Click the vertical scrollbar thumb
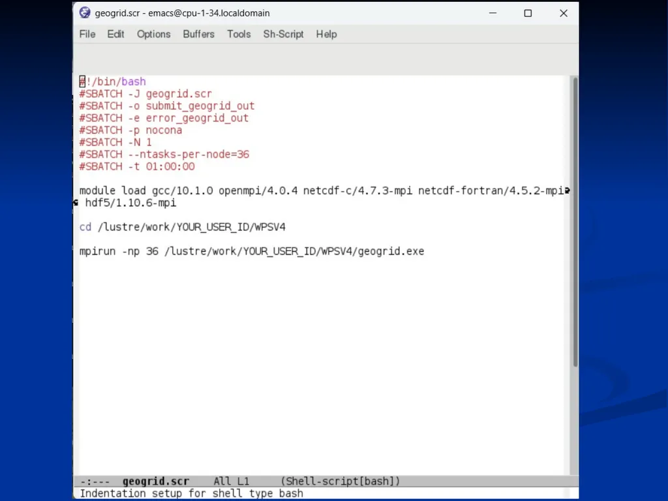668x501 pixels. (x=575, y=222)
